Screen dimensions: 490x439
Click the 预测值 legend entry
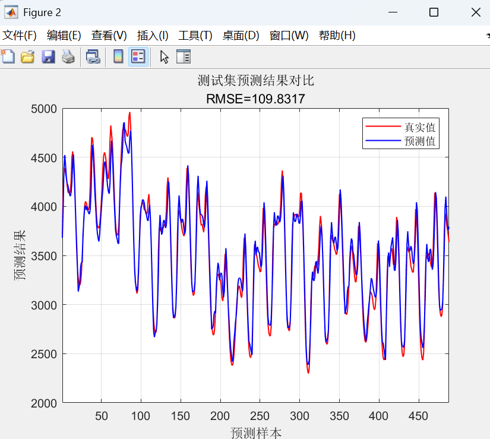point(420,141)
